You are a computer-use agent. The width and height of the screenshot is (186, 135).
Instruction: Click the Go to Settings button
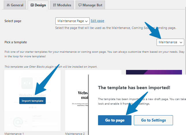pos(153,120)
